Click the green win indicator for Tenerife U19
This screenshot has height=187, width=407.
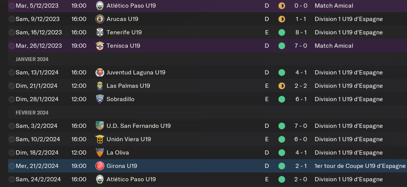[282, 32]
